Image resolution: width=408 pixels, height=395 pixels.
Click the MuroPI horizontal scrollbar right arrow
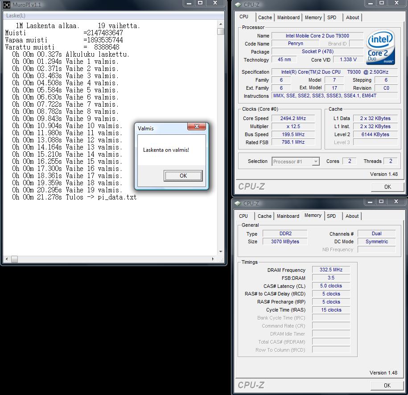point(213,259)
